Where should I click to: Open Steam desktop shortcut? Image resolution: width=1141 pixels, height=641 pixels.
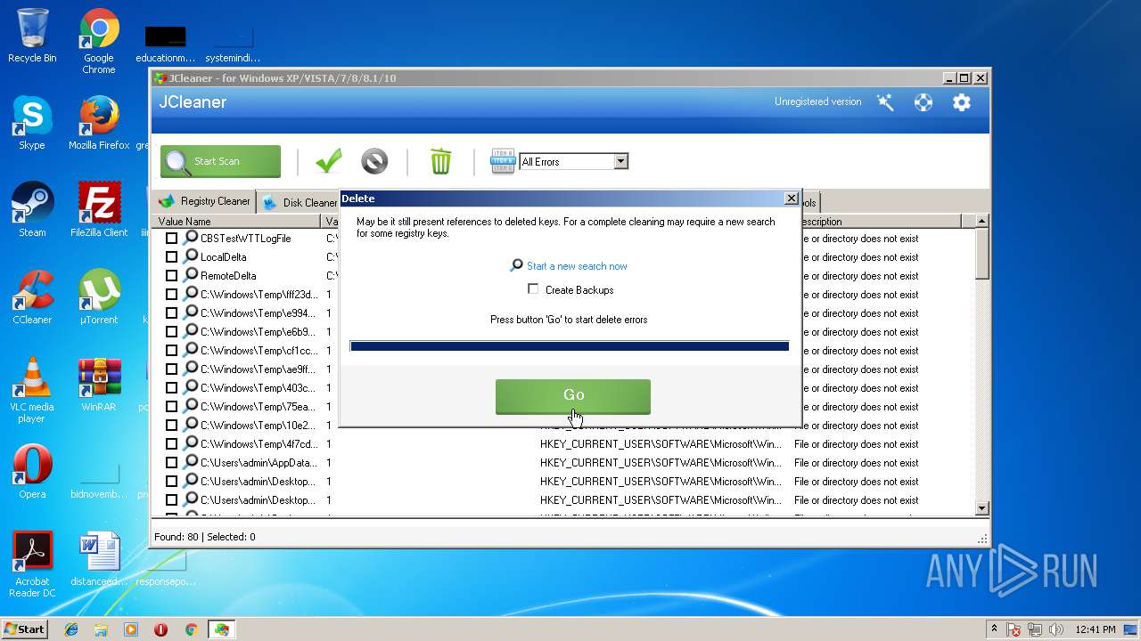(x=32, y=210)
